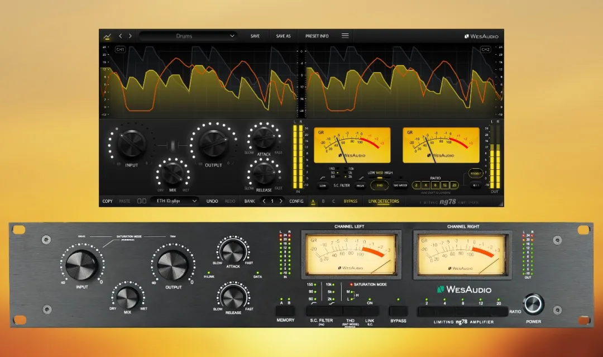Select ratio 20 in plugin
603x357 pixels.
pyautogui.click(x=454, y=185)
